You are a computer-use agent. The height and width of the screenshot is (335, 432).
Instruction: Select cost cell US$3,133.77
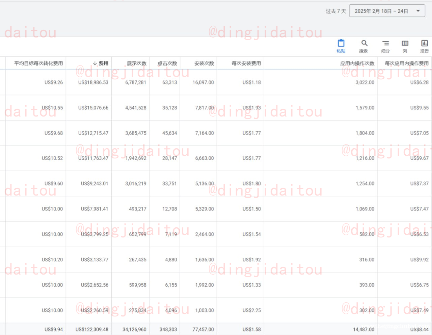pyautogui.click(x=94, y=259)
